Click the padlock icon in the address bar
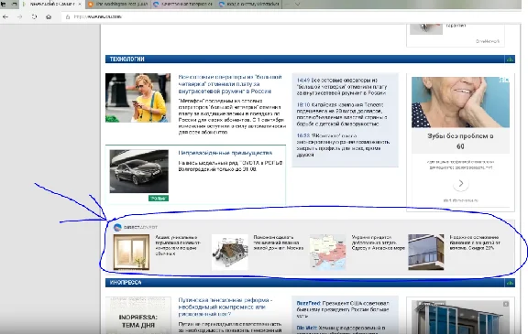Viewport: 528px width, 334px height. [x=68, y=16]
